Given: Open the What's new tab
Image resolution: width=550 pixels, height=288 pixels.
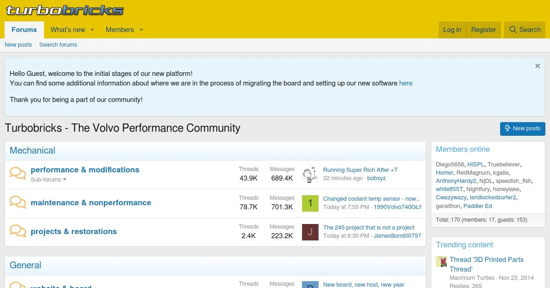Looking at the screenshot, I should [68, 30].
